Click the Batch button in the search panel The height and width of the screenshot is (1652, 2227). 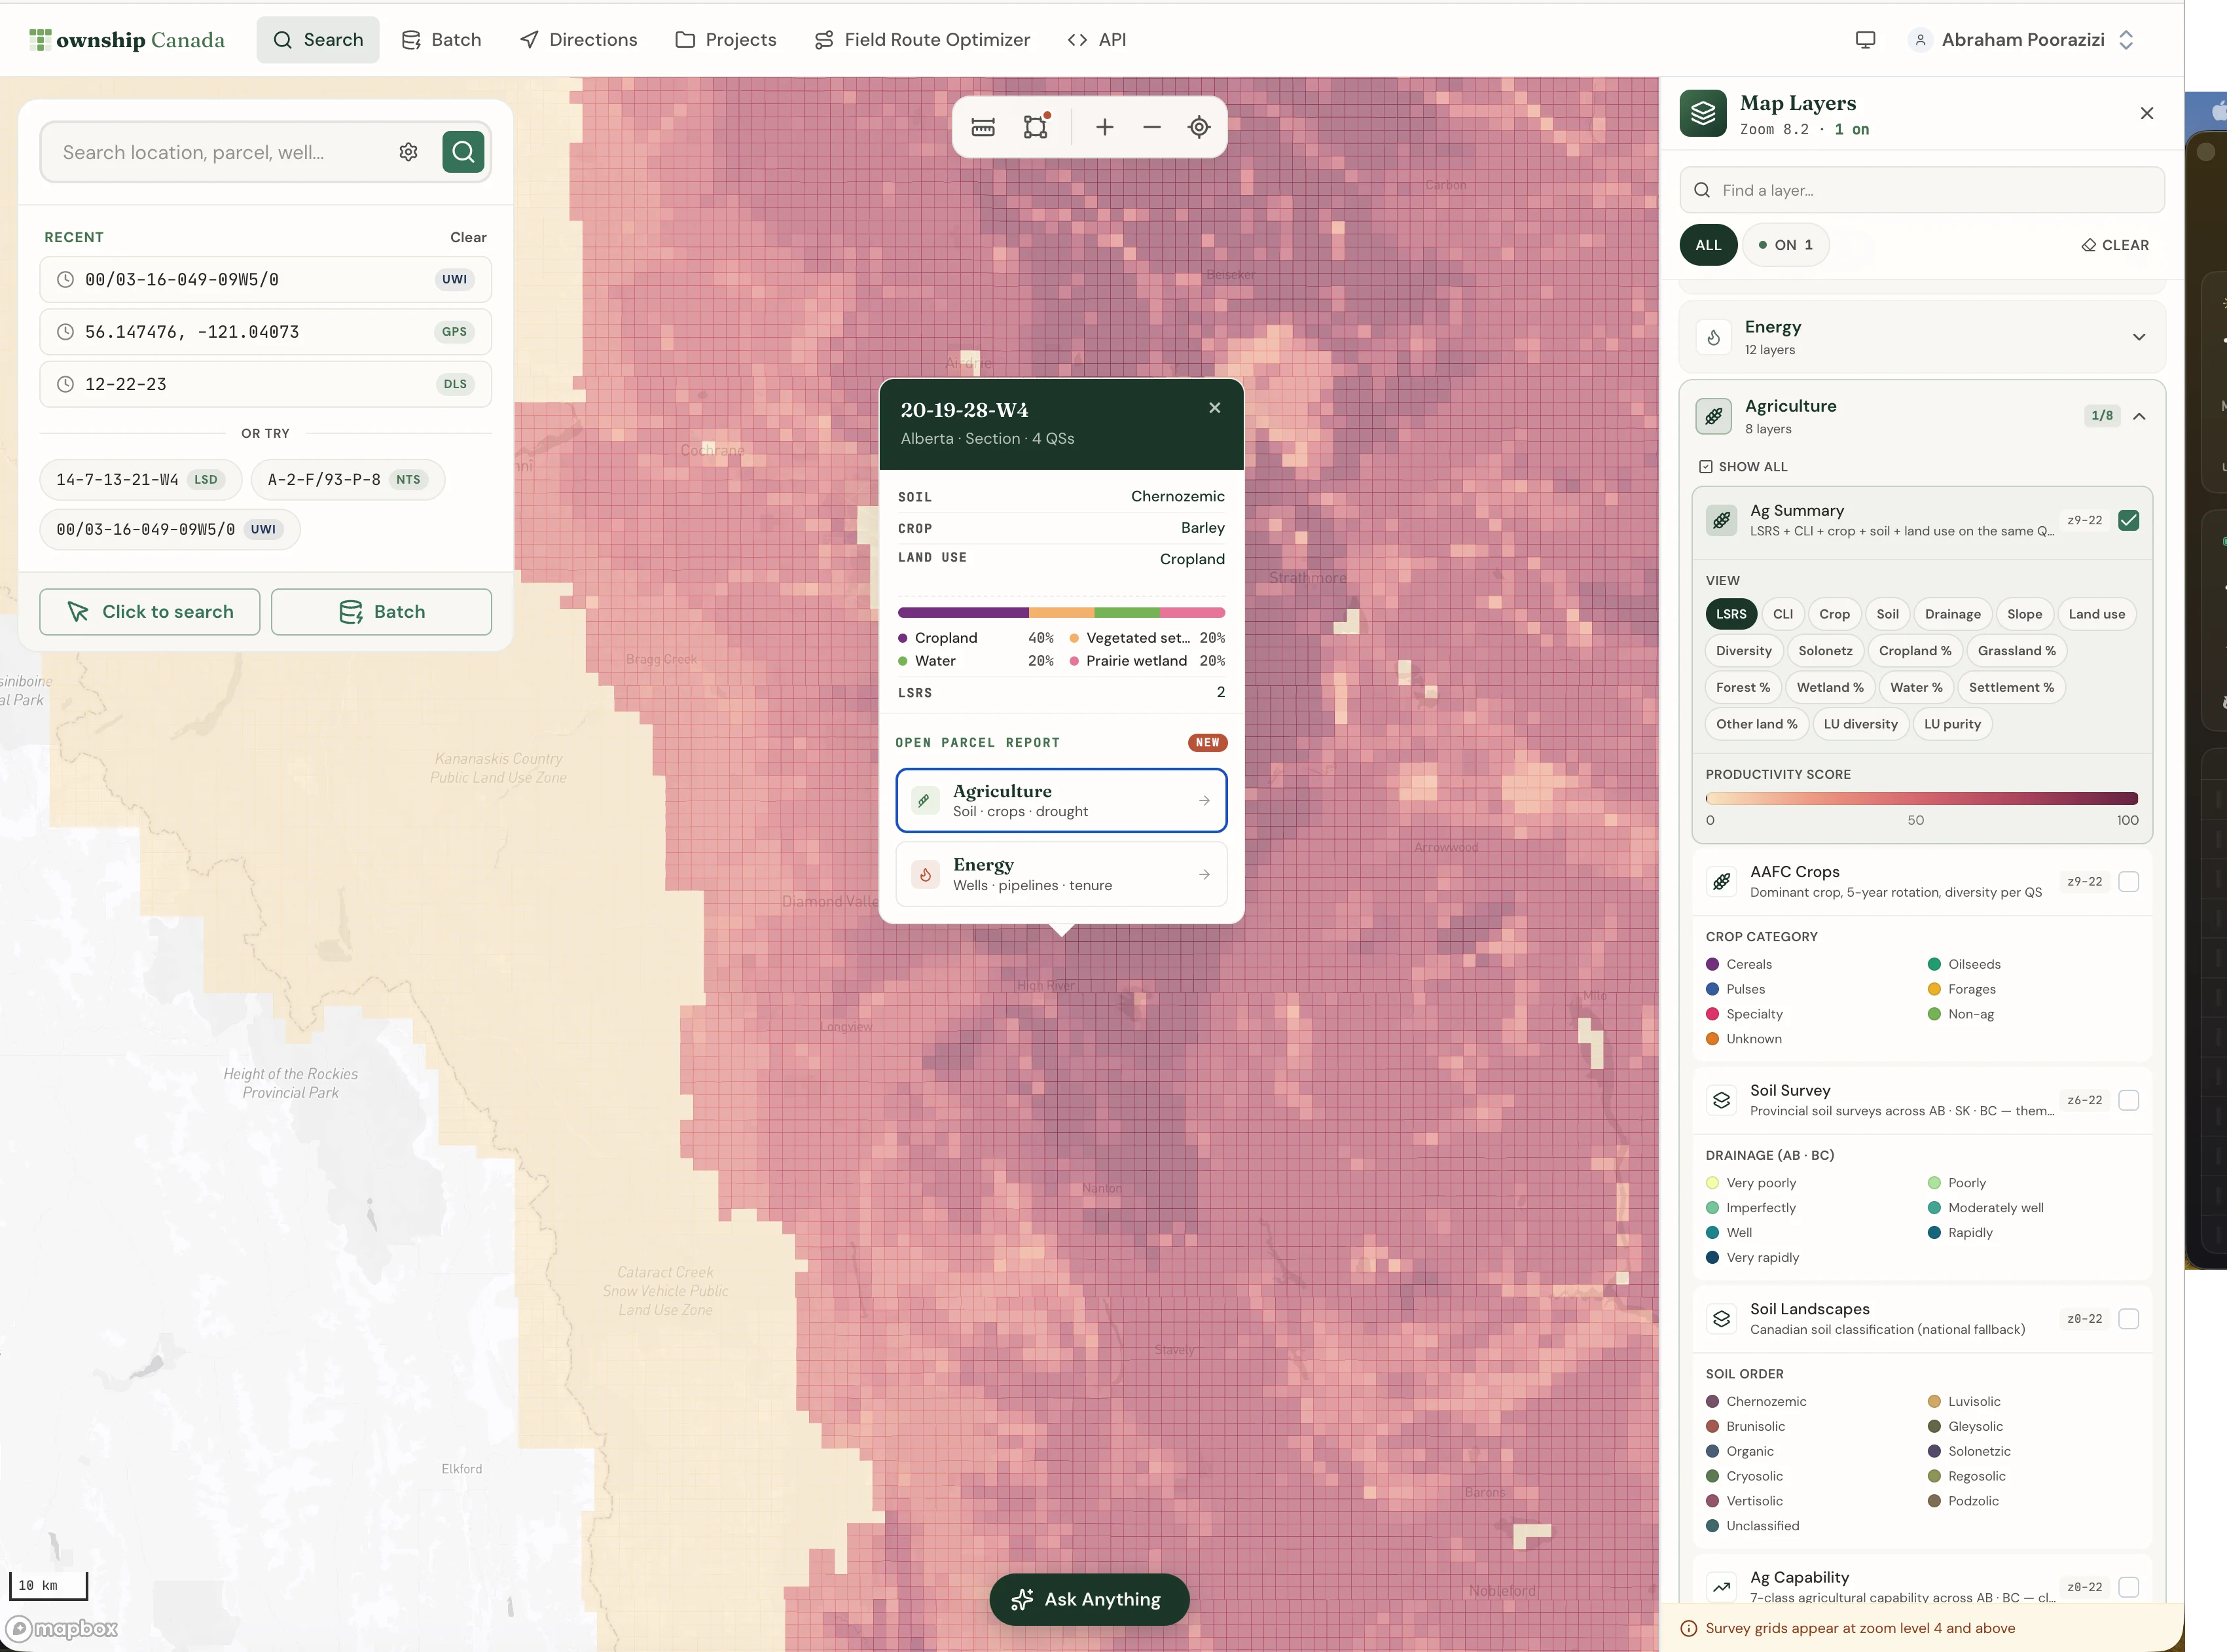(381, 612)
